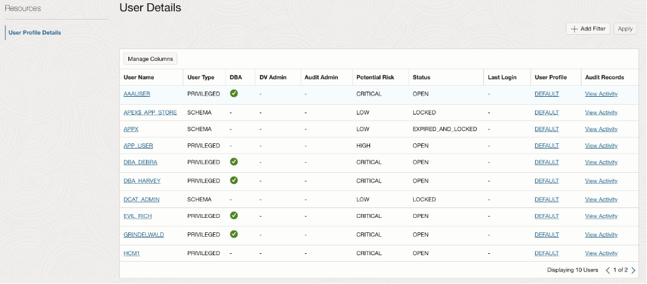View Activity for GRINDELWALD
This screenshot has height=284, width=647.
pos(601,234)
